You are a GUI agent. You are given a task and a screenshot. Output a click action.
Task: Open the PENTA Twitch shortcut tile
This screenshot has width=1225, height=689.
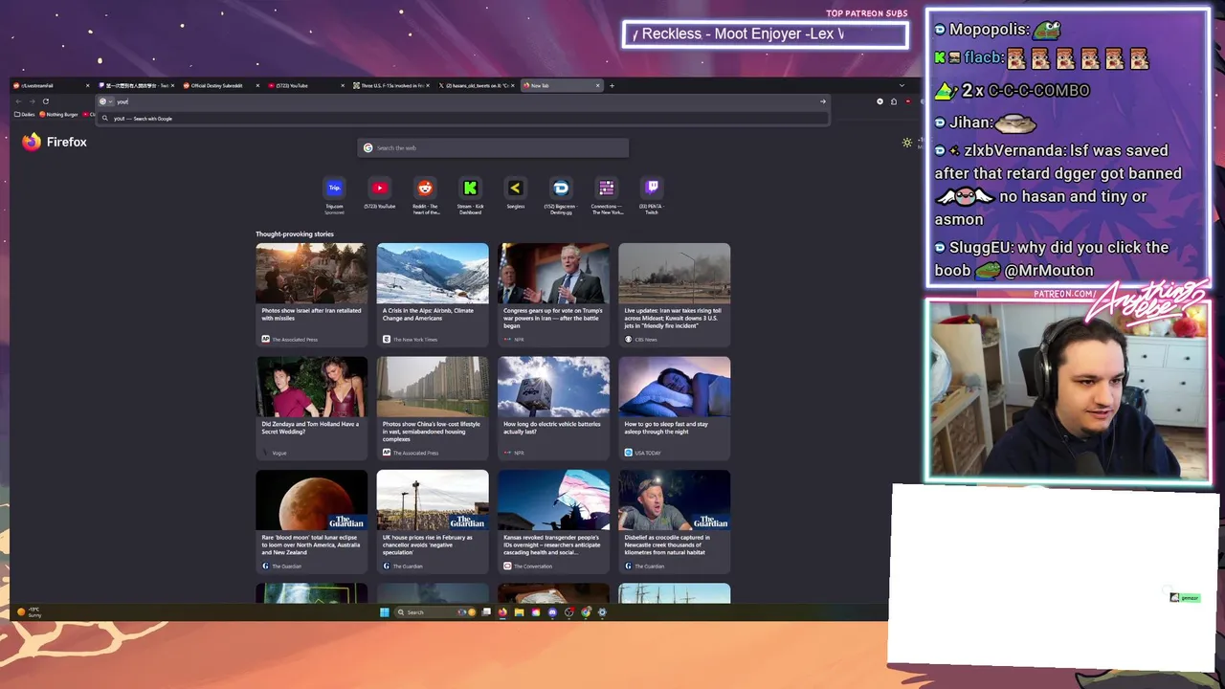tap(652, 195)
